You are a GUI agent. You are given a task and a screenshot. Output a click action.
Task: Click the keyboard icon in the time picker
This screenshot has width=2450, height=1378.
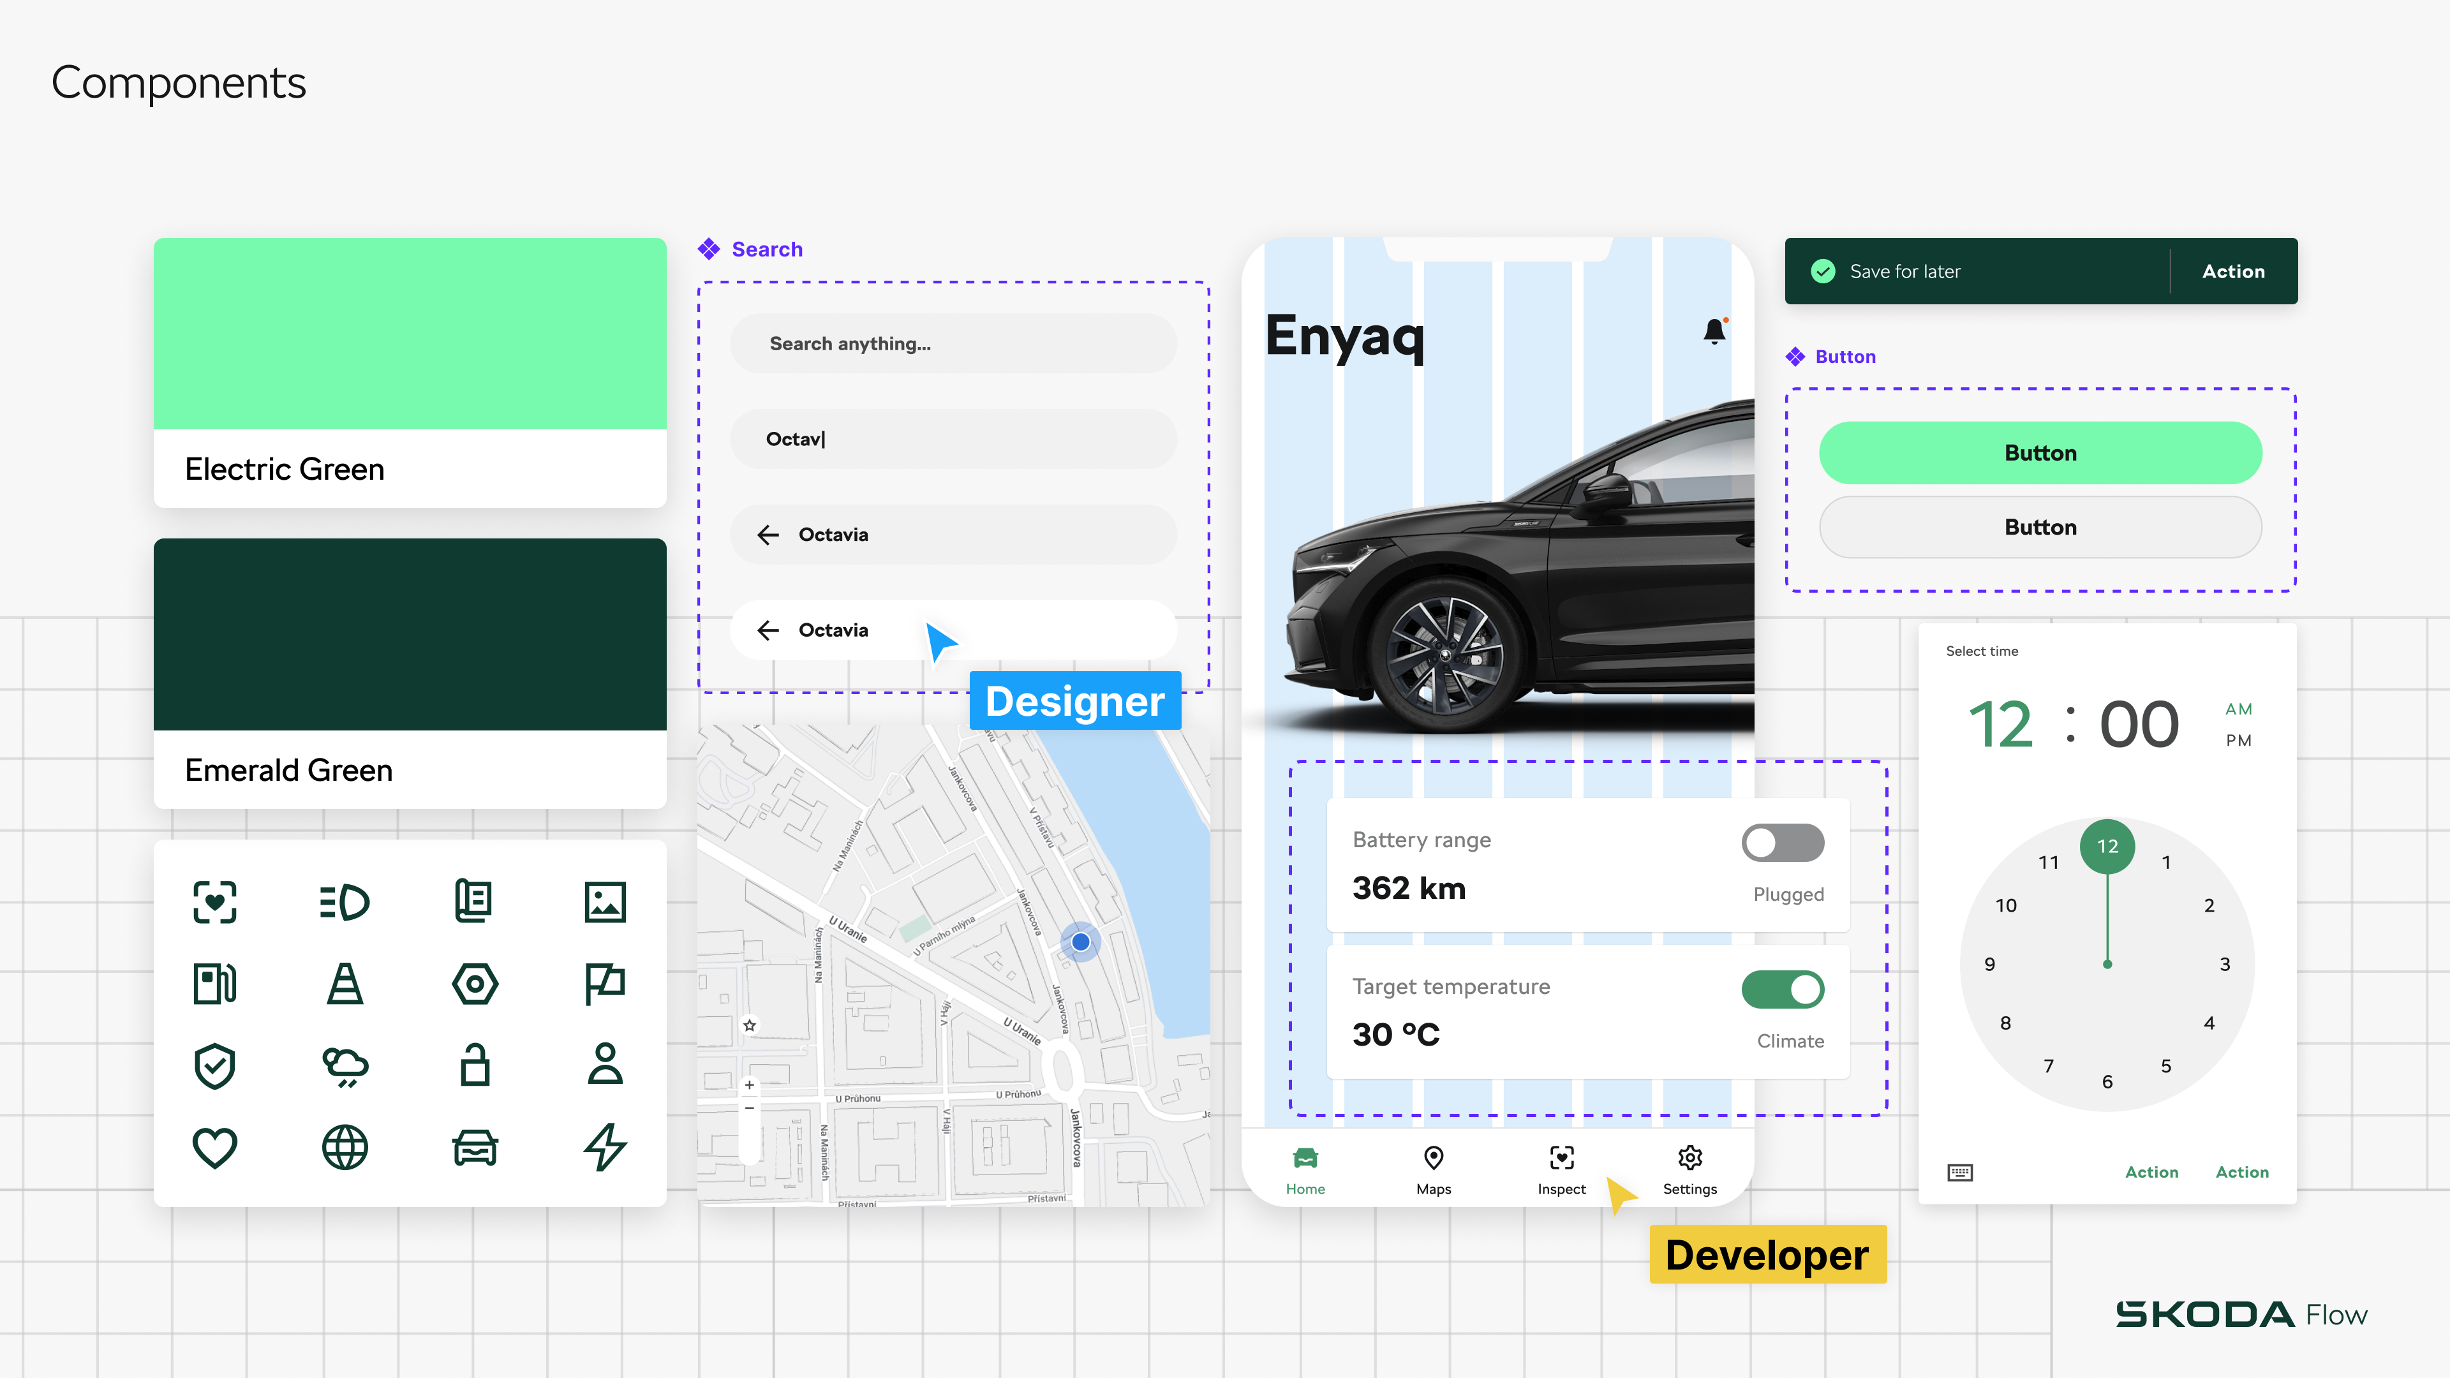point(1961,1172)
